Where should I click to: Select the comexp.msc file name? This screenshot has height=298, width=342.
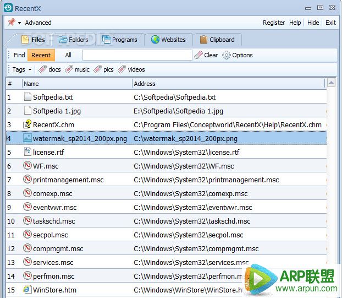coord(53,194)
